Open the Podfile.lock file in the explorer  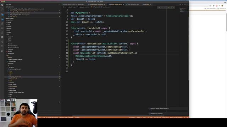11,54
